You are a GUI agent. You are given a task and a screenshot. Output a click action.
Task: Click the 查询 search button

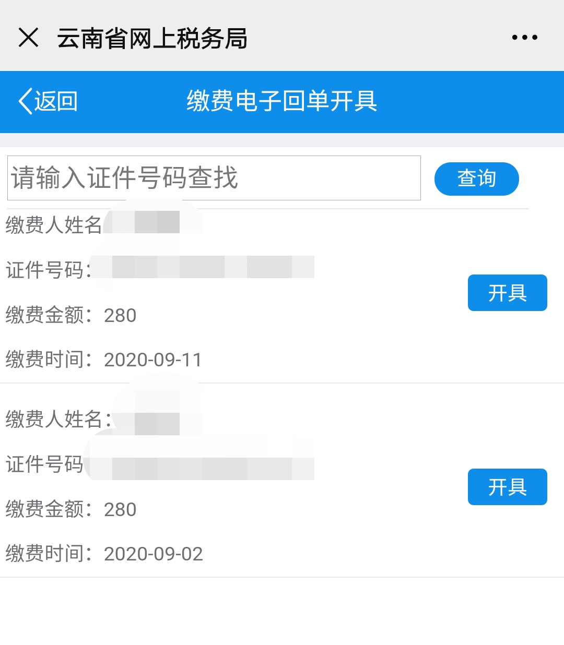[477, 179]
